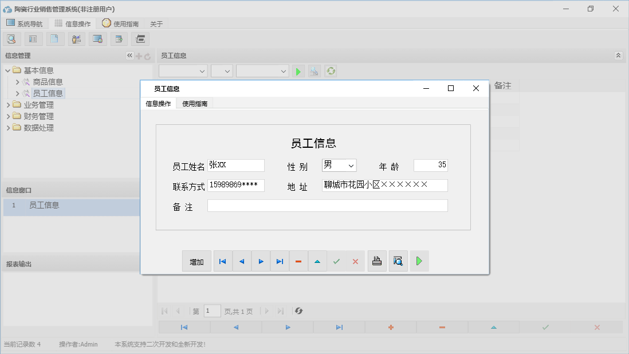
Task: Click the page number input field
Action: 212,310
